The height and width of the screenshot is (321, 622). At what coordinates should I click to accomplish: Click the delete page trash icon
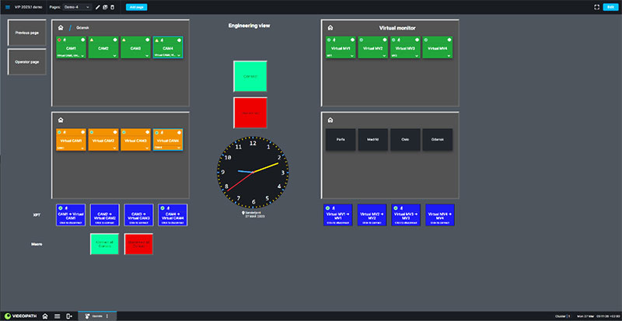click(112, 6)
